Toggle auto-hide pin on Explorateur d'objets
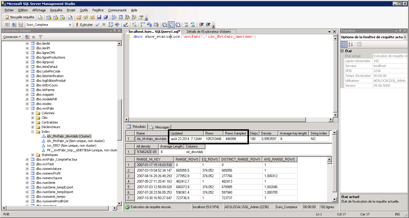 tap(115, 31)
